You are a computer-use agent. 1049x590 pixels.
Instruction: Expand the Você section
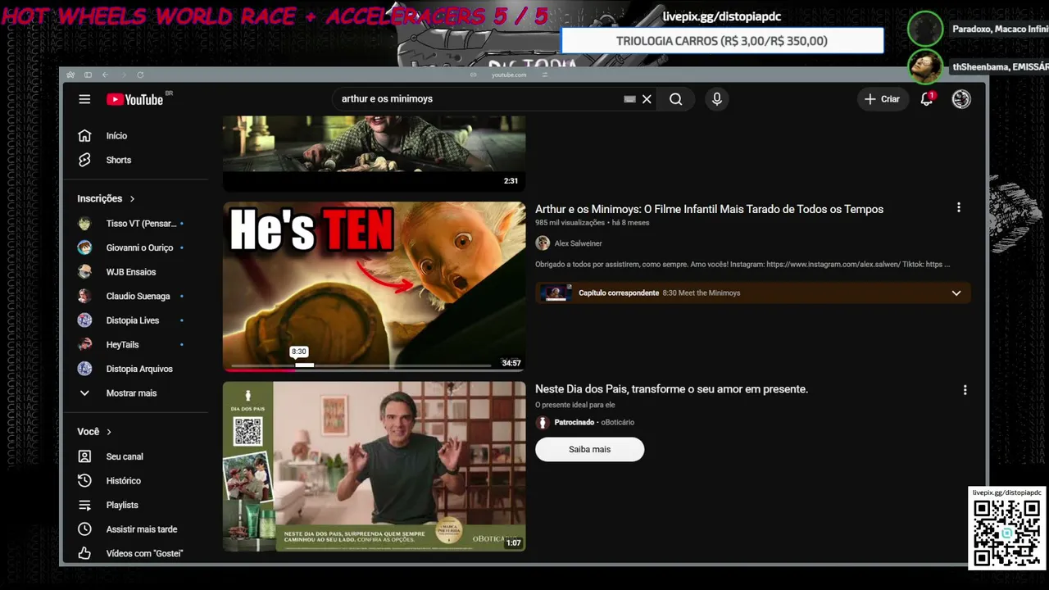click(x=94, y=432)
